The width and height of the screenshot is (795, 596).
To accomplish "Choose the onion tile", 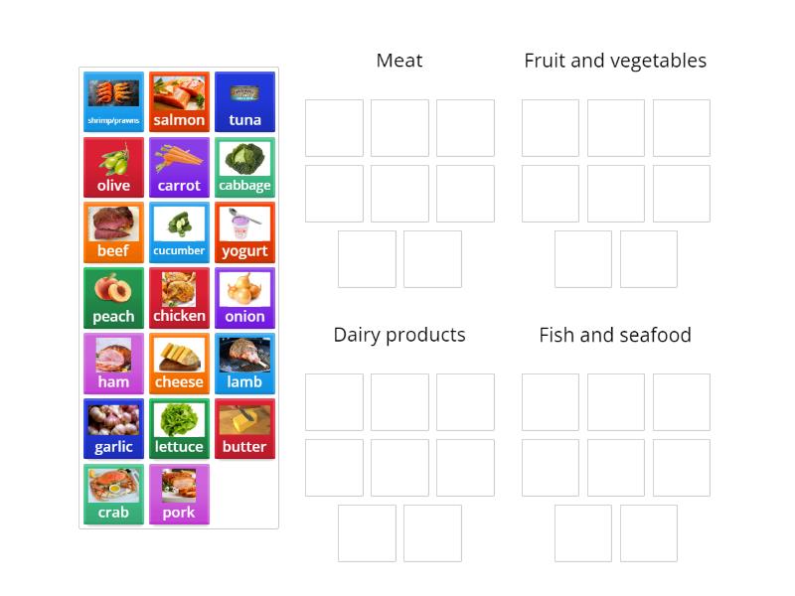I will (244, 298).
